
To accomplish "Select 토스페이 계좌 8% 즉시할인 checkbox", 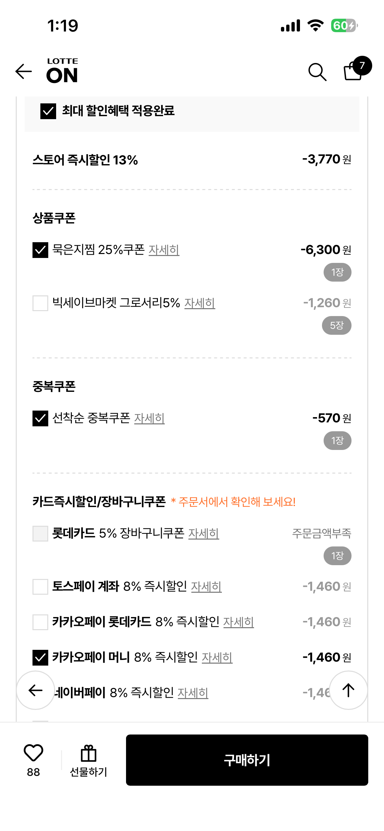I will (40, 586).
